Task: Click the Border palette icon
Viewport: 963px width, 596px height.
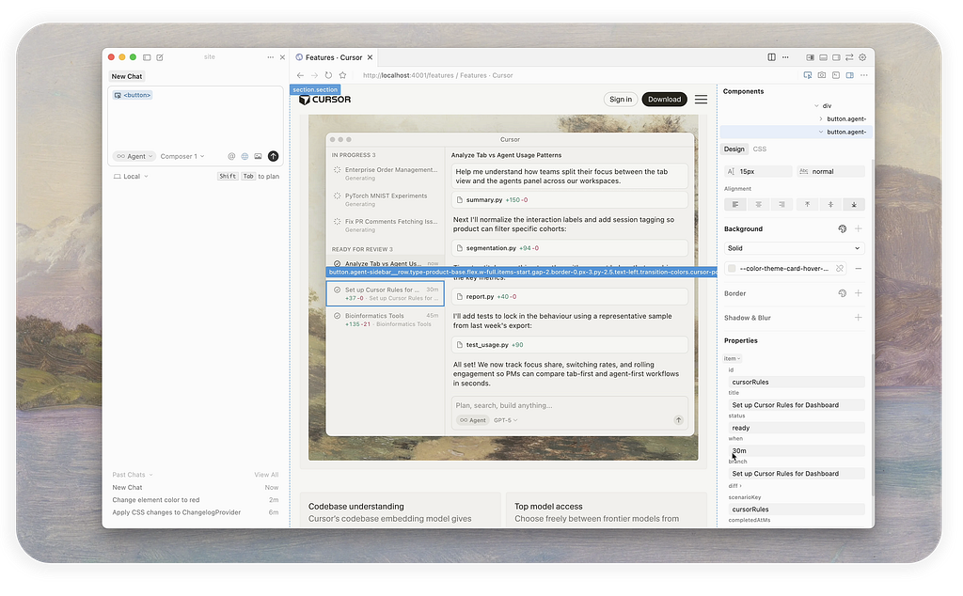Action: (x=843, y=293)
